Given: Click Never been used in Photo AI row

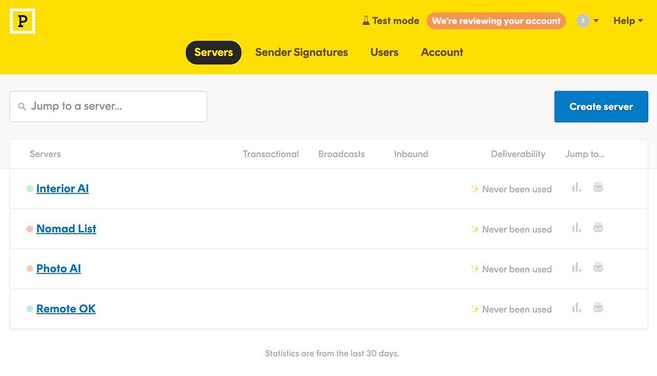Looking at the screenshot, I should point(516,269).
